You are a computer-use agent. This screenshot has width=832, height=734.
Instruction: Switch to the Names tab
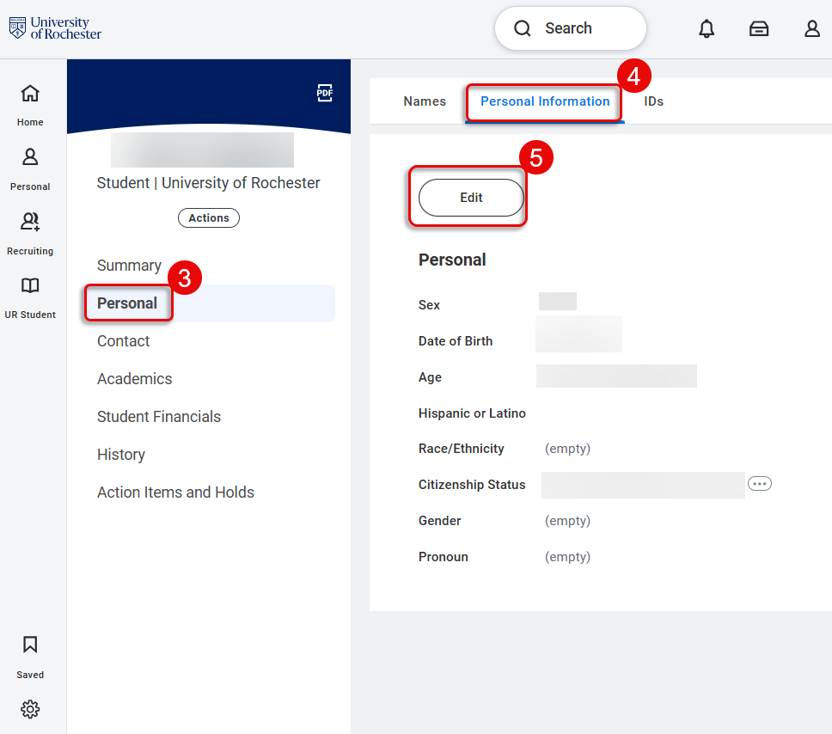tap(425, 101)
